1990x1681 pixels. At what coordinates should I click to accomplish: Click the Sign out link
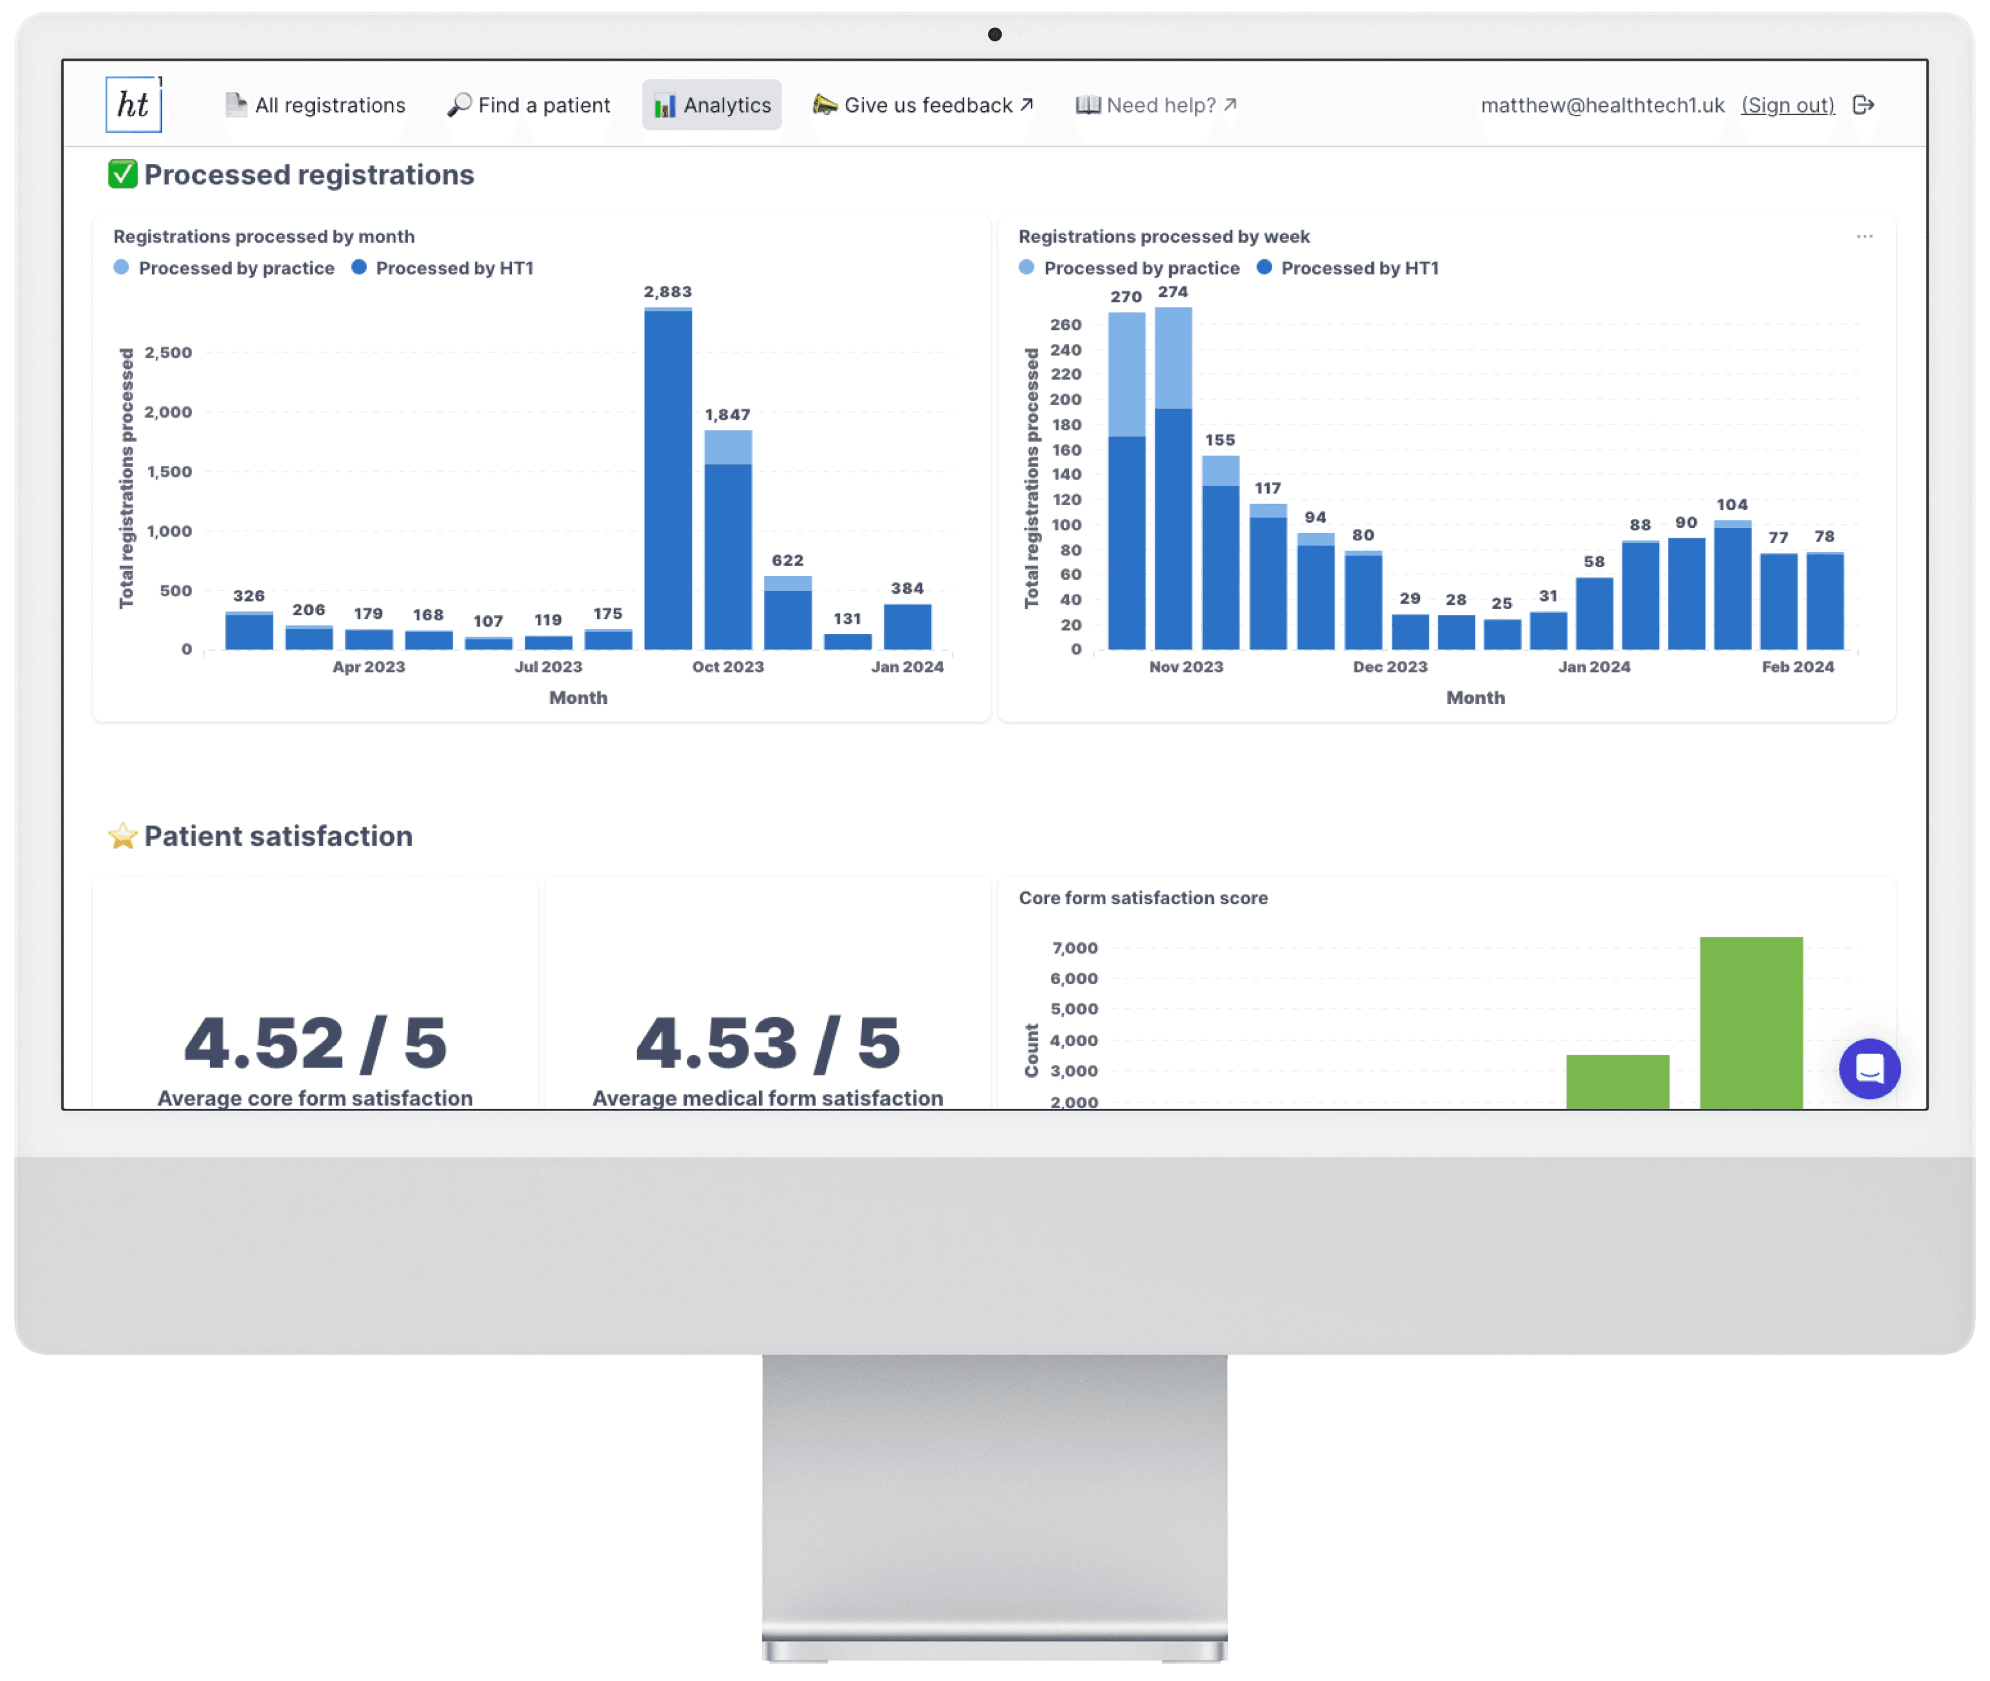(x=1789, y=105)
